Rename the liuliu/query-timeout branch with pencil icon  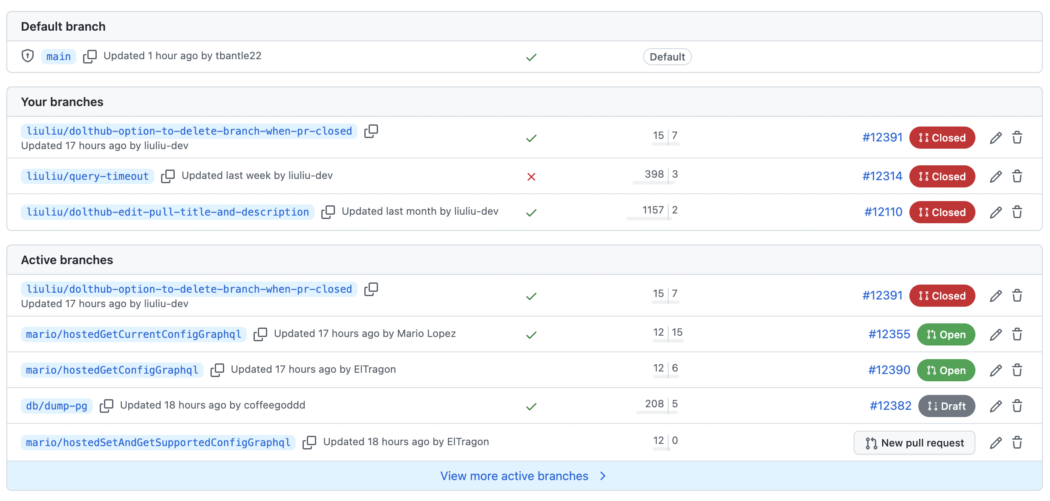click(x=995, y=176)
